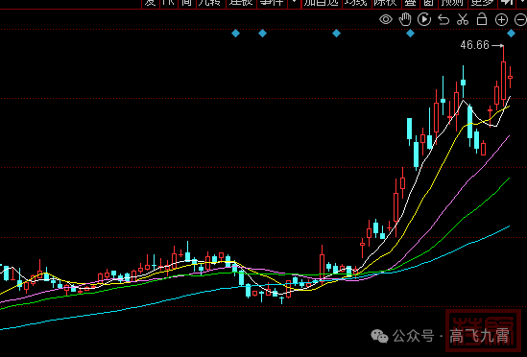The width and height of the screenshot is (527, 357).
Task: Expand the dropdown arrow after 事件
Action: (295, 3)
